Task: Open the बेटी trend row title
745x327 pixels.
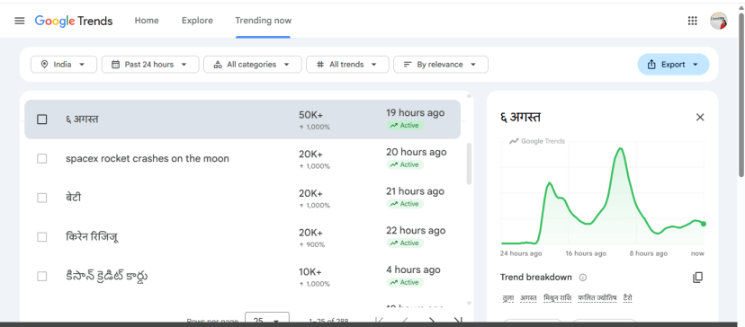Action: pos(73,198)
